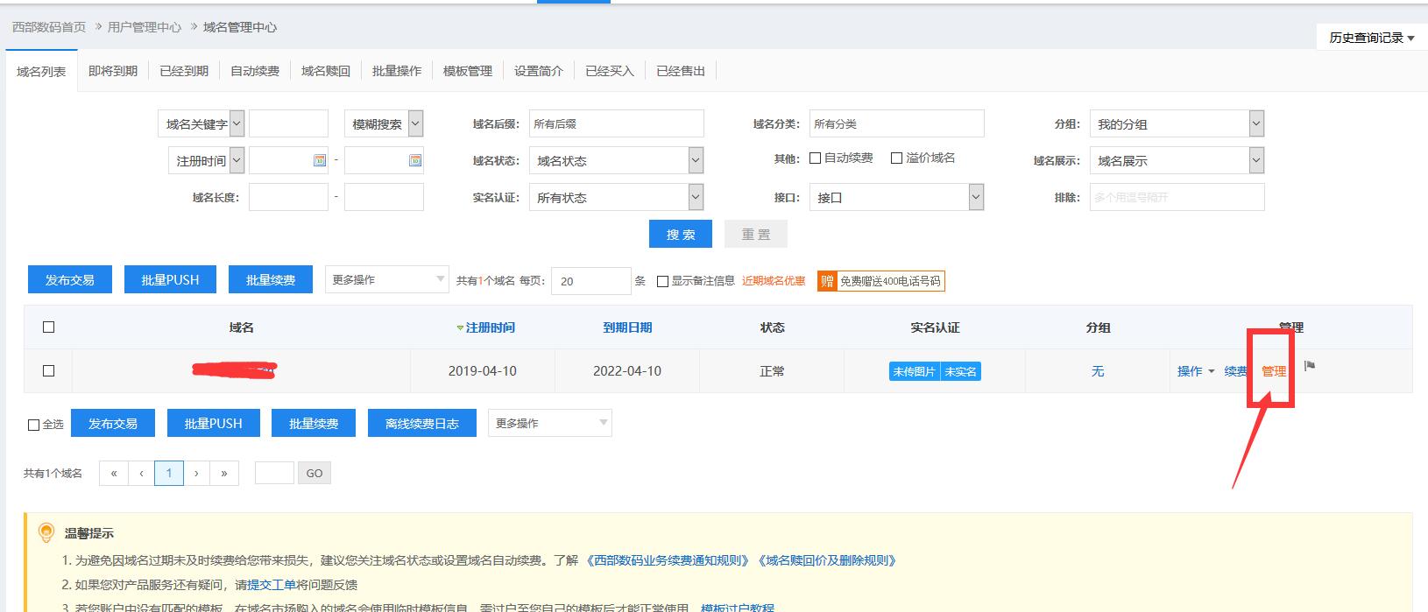Click the gift 赠 icon badge
Image resolution: width=1428 pixels, height=612 pixels.
coord(827,281)
